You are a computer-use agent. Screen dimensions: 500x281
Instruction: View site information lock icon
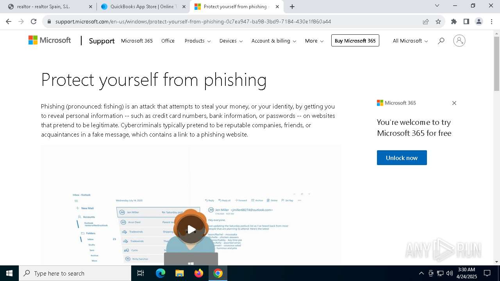click(49, 21)
